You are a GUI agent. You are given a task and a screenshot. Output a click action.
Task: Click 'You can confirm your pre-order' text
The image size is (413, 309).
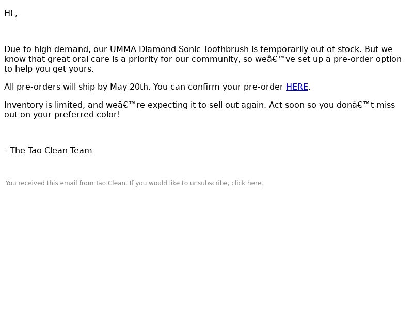[218, 87]
